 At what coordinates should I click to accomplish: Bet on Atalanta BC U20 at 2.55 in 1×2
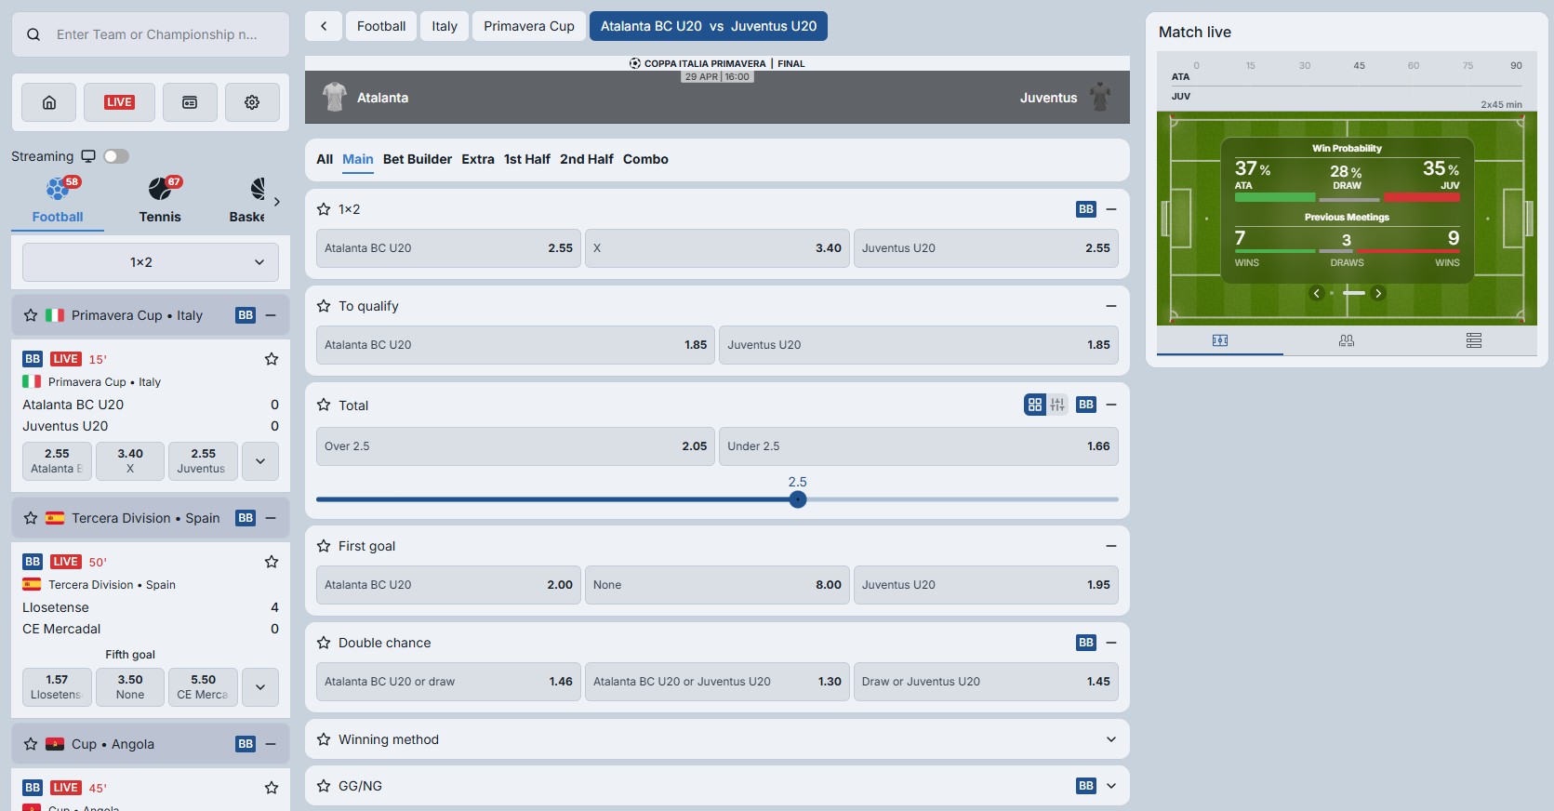click(x=448, y=248)
